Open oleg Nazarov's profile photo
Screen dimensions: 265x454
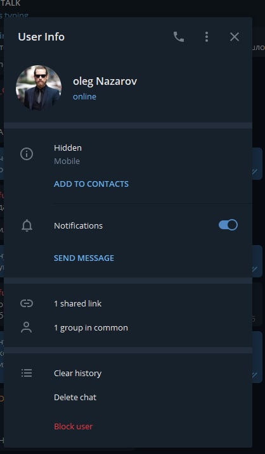click(x=39, y=88)
